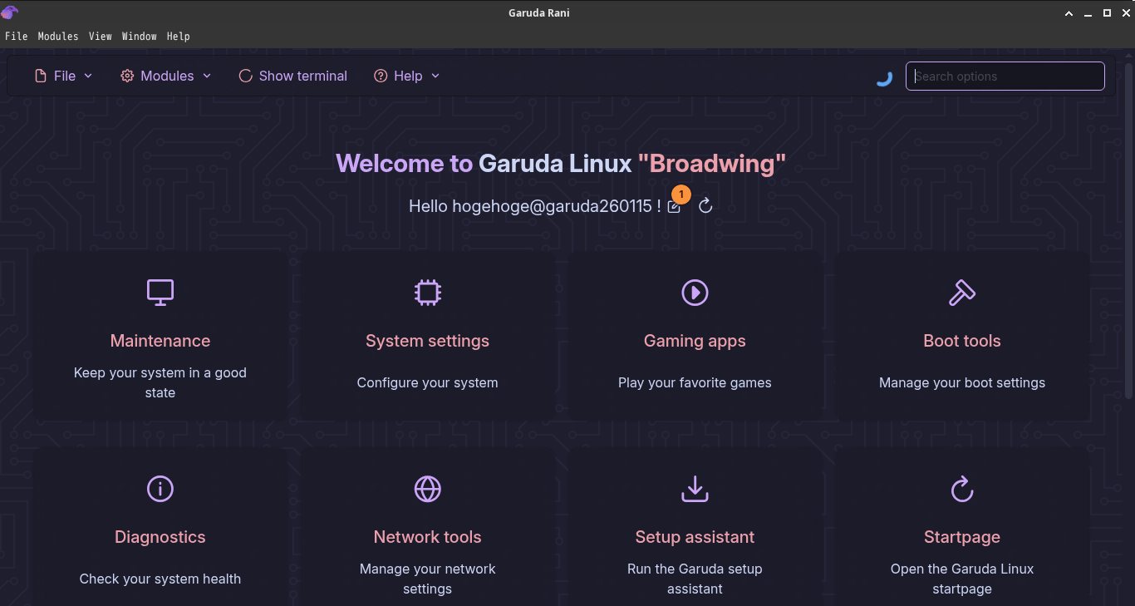The height and width of the screenshot is (606, 1135).
Task: Click the orange notification badge showing 1
Action: pos(681,195)
